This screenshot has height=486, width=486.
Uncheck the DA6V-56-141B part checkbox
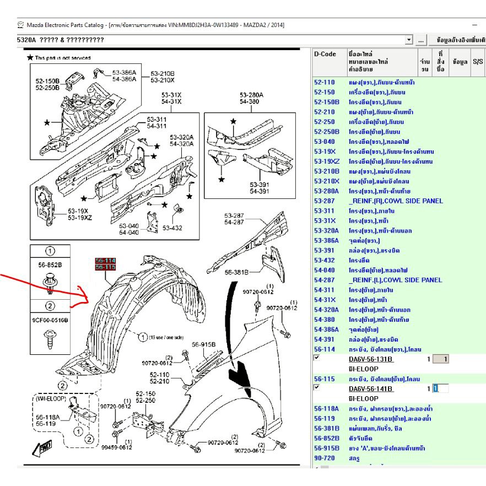point(316,388)
